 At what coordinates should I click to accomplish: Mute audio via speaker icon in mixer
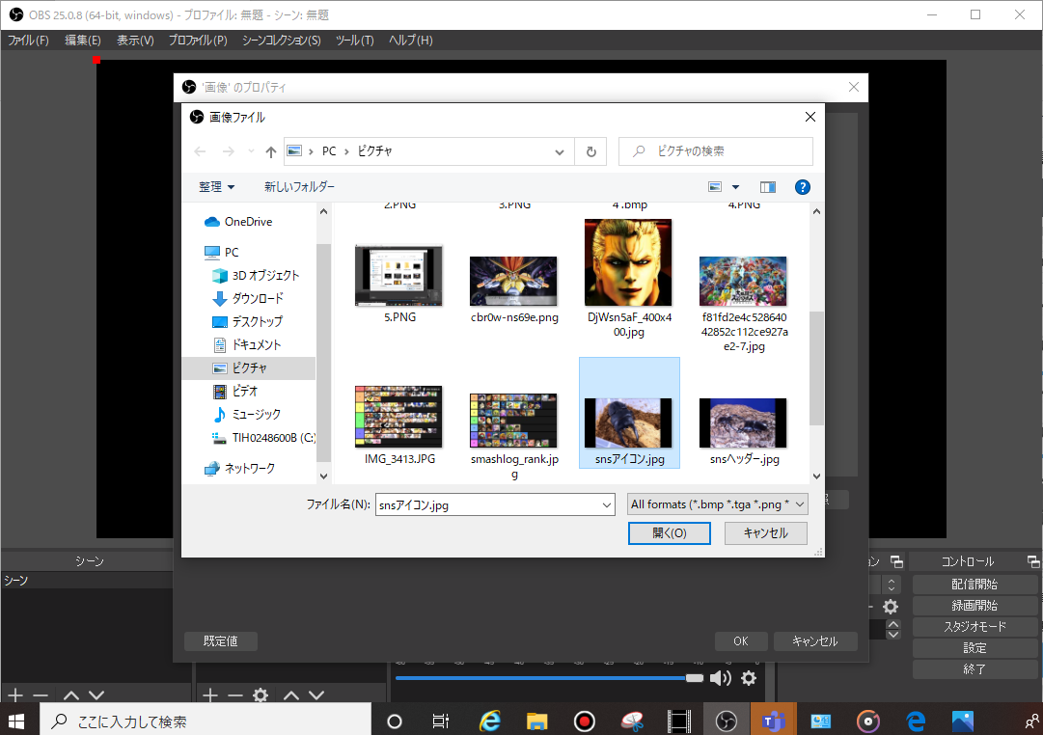tap(721, 678)
